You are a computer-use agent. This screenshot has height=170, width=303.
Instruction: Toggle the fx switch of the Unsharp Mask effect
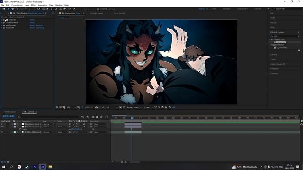(4, 23)
